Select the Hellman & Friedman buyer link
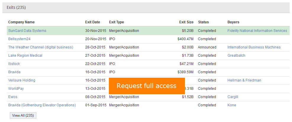This screenshot has height=122, width=292. click(244, 80)
